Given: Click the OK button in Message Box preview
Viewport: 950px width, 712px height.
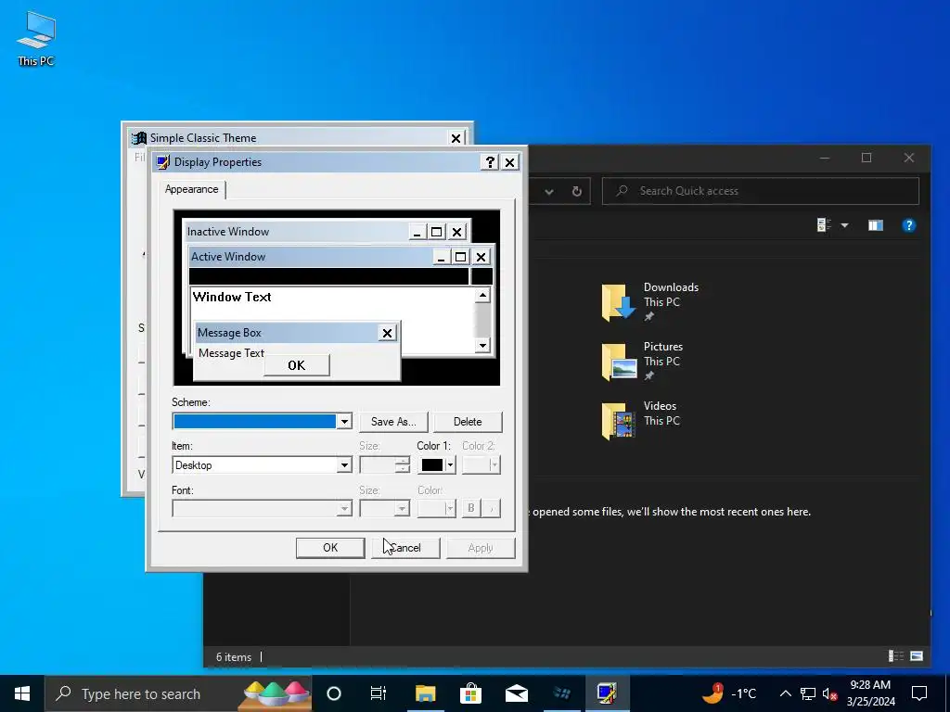Looking at the screenshot, I should (297, 365).
